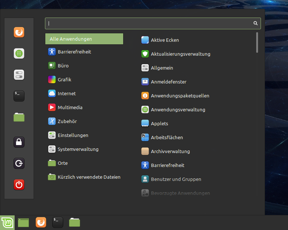Launch Firefox from the favorites sidebar

tap(19, 32)
